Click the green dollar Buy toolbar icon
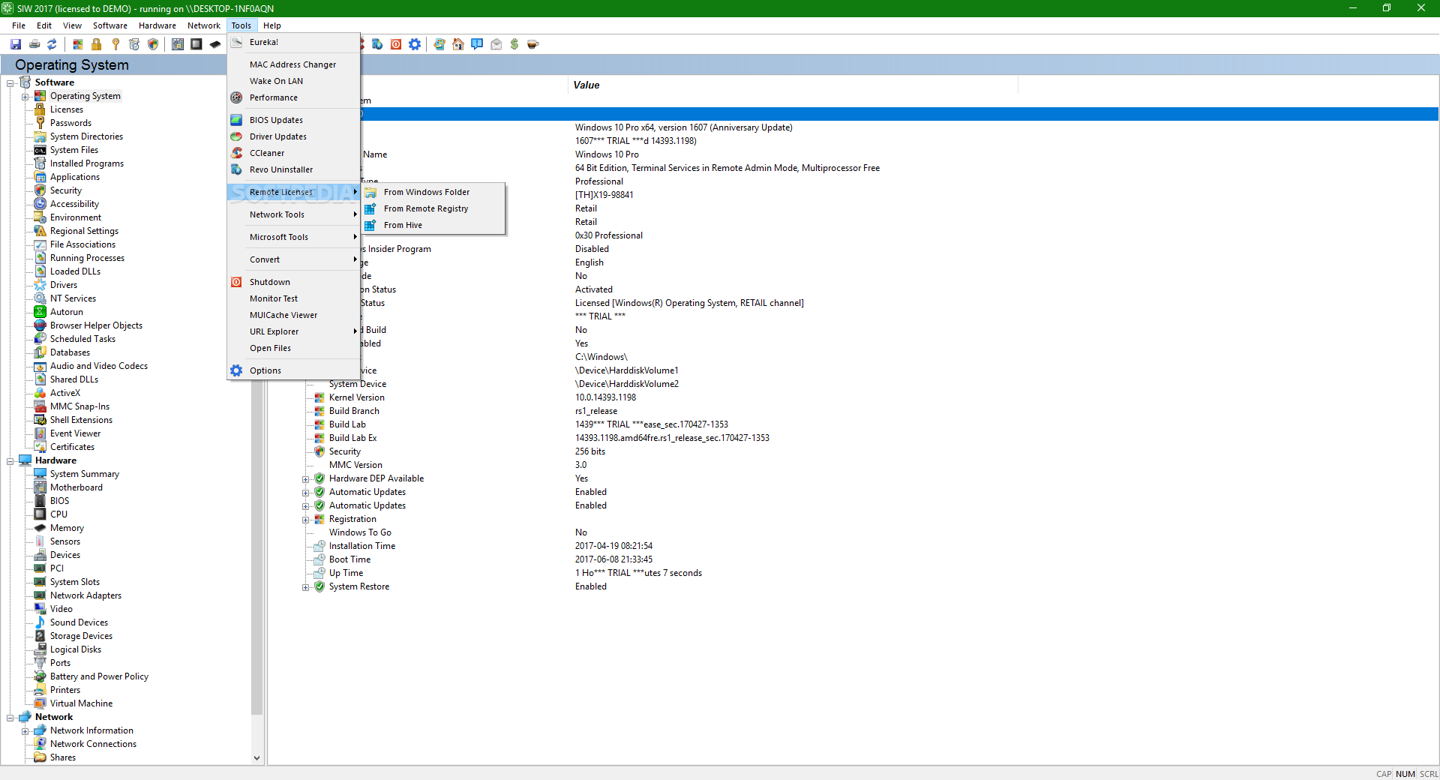 click(514, 44)
